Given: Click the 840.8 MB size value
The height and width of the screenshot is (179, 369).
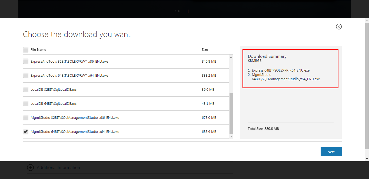Looking at the screenshot, I should tap(209, 62).
